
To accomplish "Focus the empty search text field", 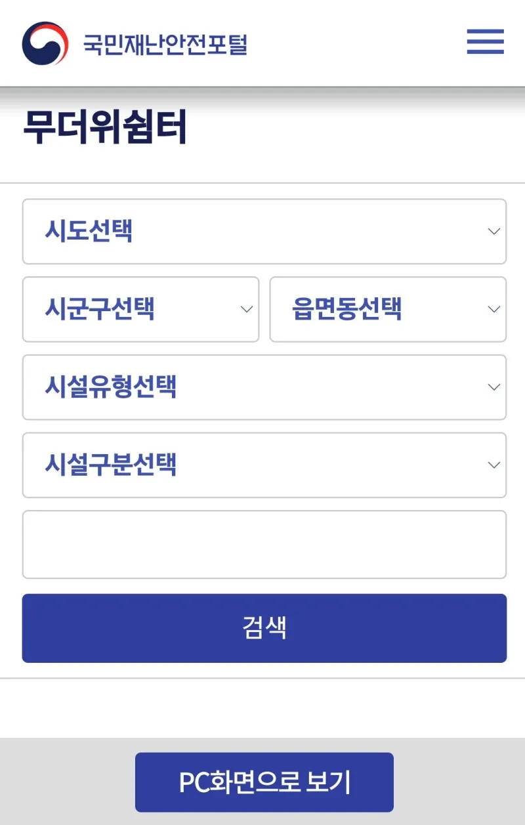I will pos(264,544).
